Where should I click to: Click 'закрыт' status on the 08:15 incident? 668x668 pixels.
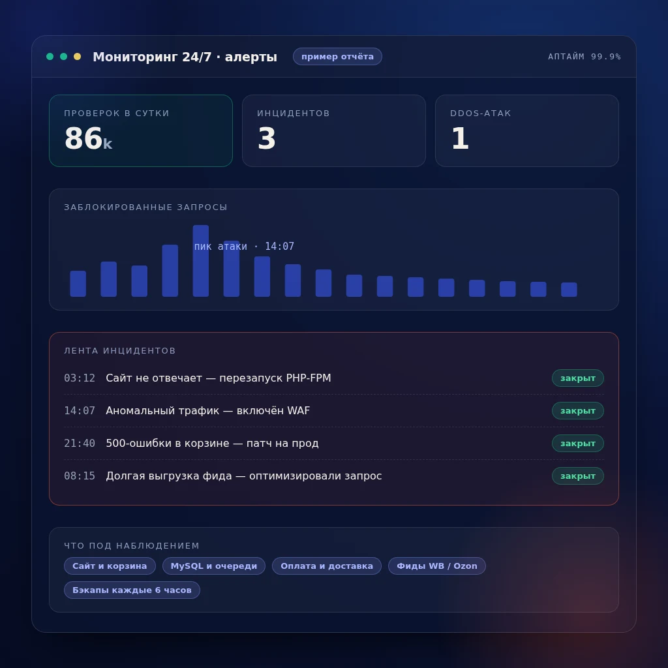point(578,476)
